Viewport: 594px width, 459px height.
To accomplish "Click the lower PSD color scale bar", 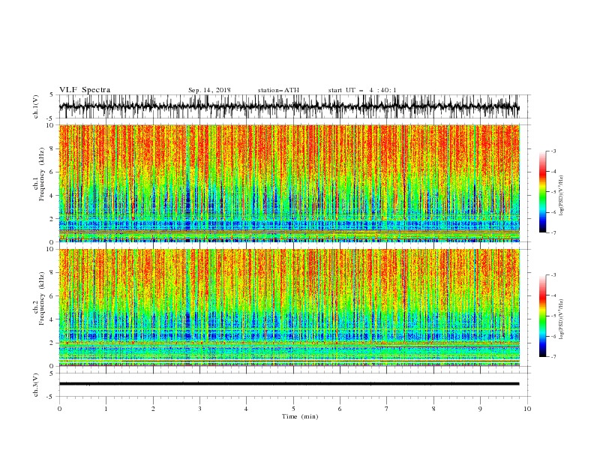I will click(543, 316).
